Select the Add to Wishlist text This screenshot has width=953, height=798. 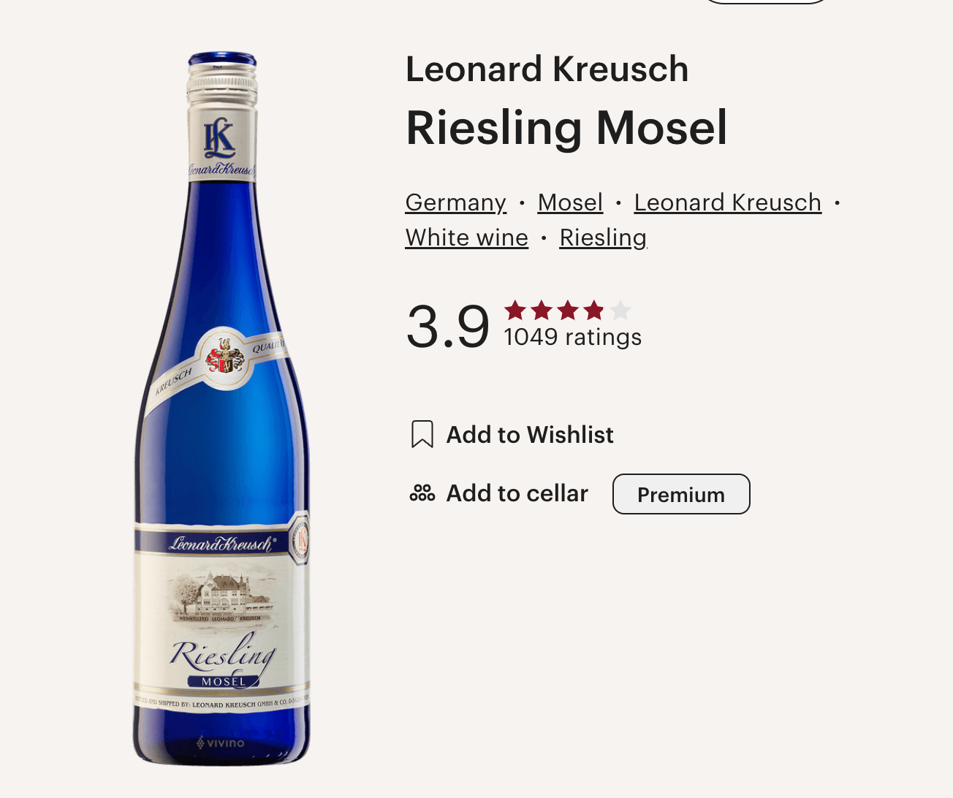click(530, 435)
